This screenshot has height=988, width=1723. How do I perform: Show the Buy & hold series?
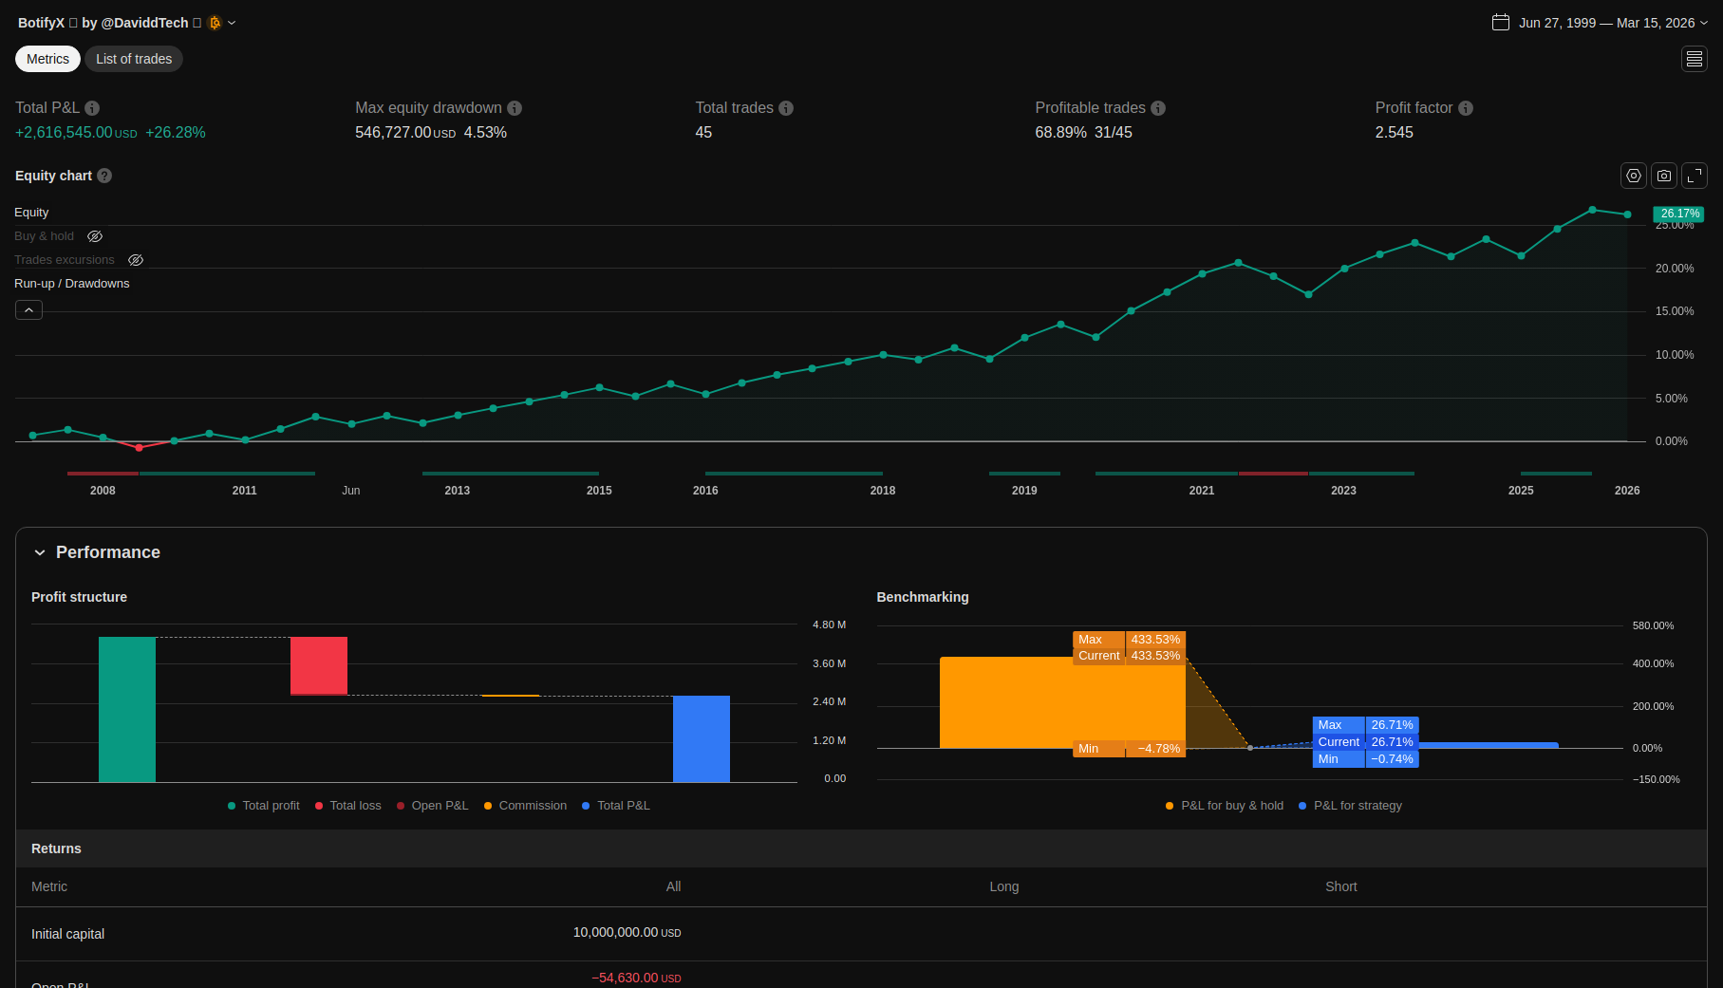[95, 236]
